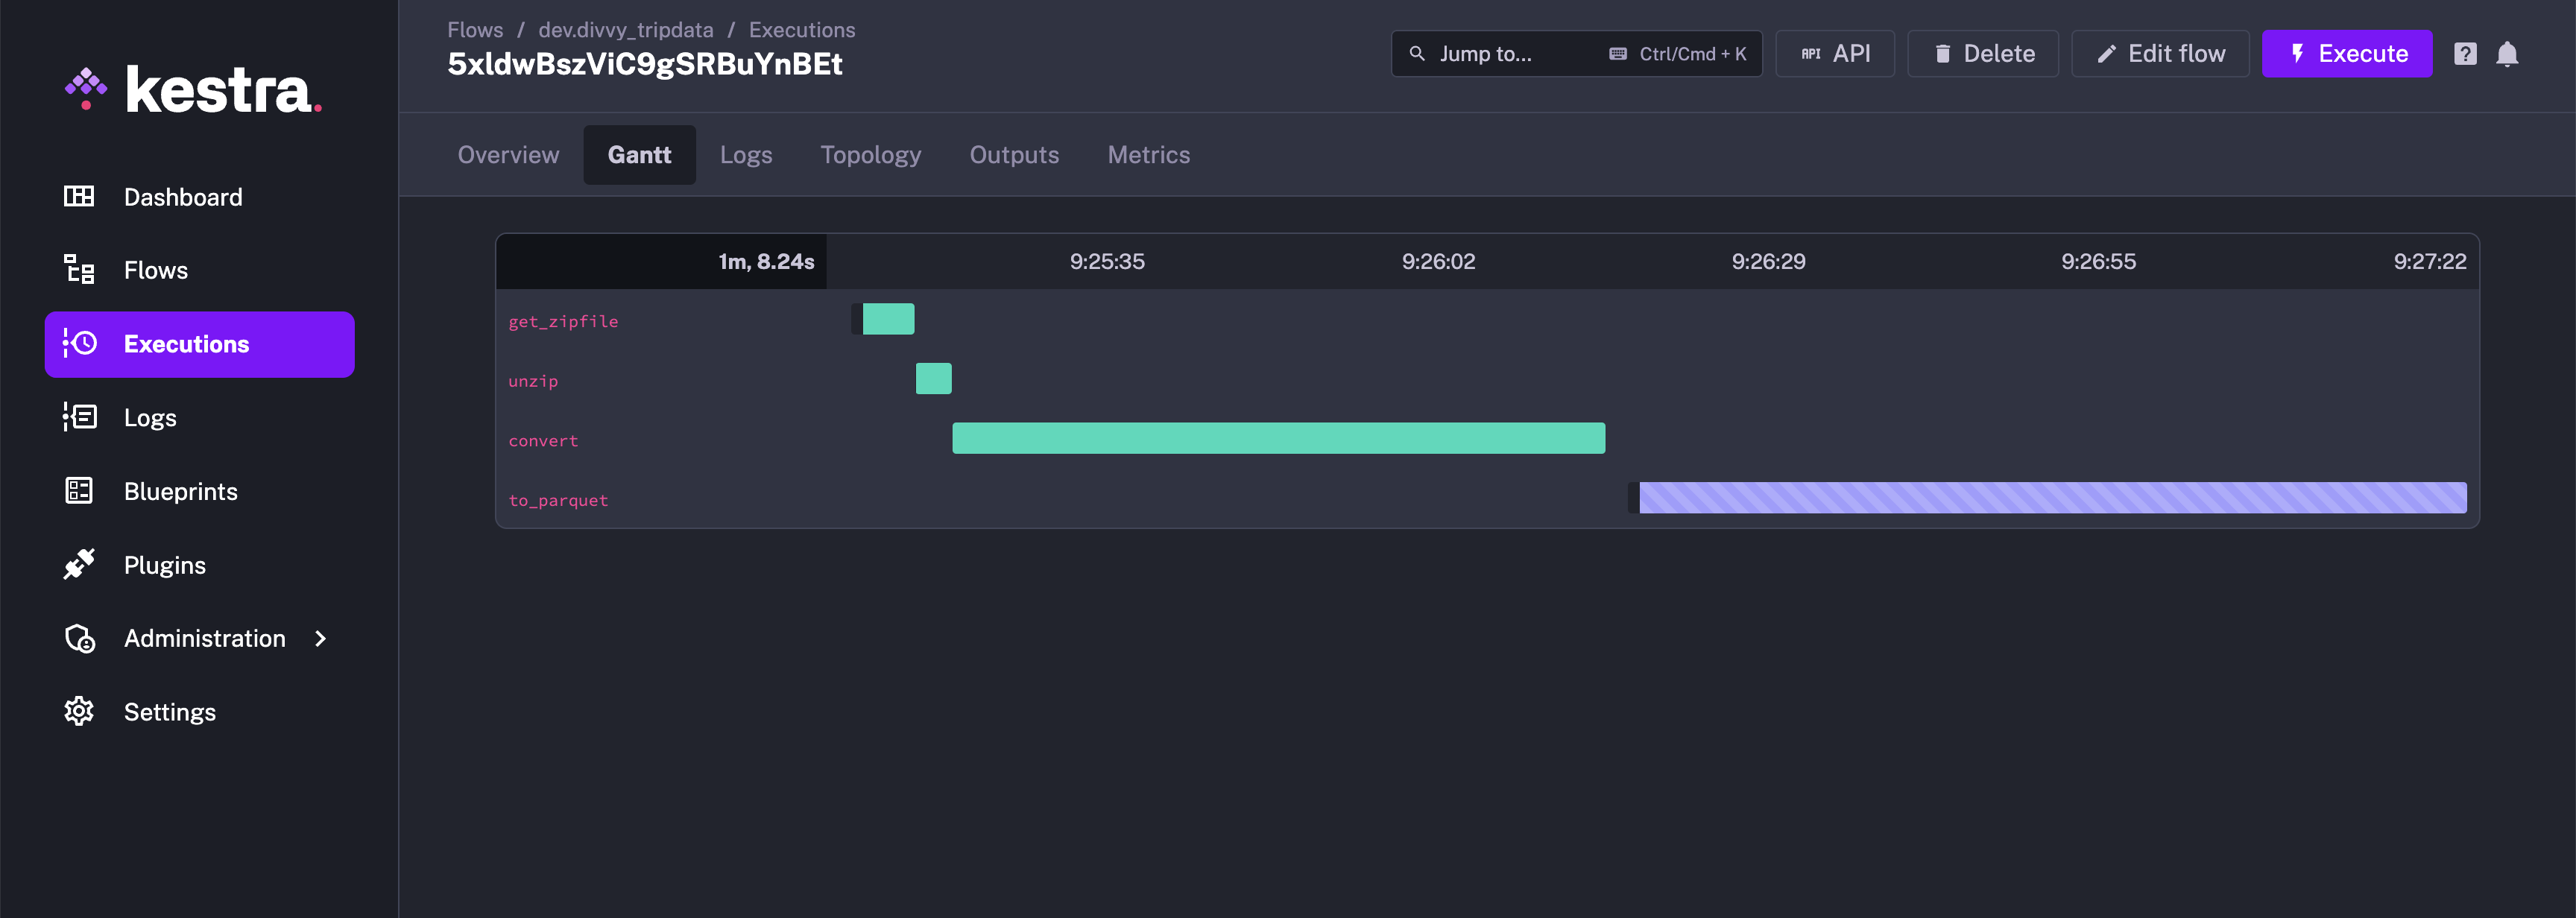Click the Blueprints icon in sidebar
The height and width of the screenshot is (918, 2576).
[x=79, y=491]
